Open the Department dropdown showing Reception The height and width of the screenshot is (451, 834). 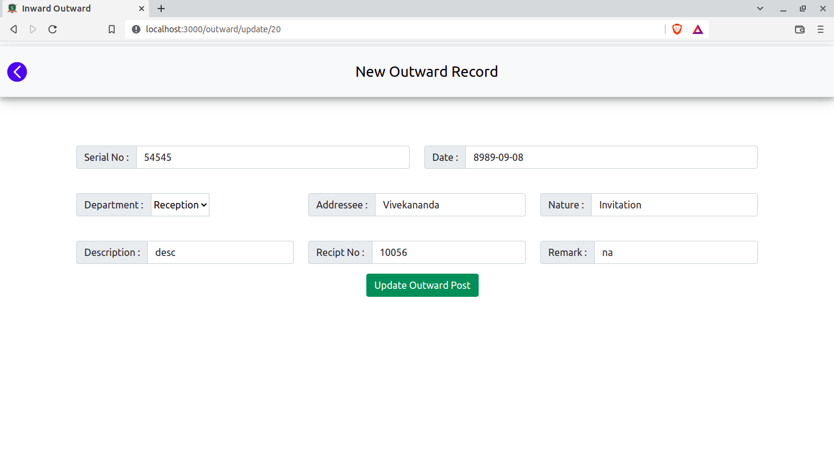pos(180,205)
